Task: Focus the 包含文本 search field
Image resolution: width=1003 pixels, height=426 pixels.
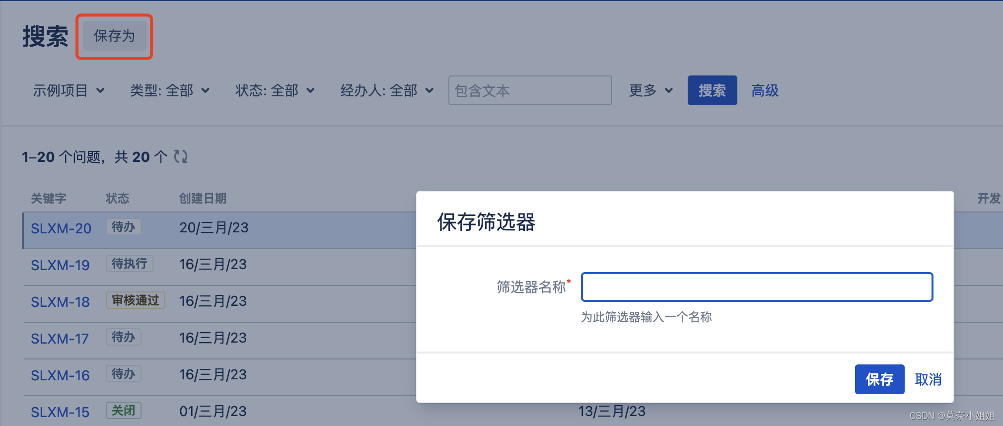Action: coord(530,90)
